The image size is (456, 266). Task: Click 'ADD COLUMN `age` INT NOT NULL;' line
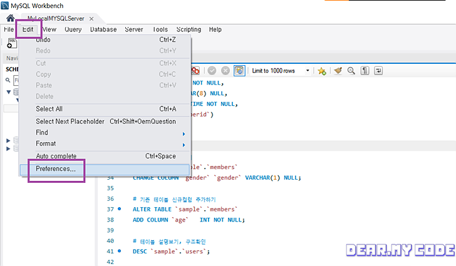pyautogui.click(x=189, y=220)
